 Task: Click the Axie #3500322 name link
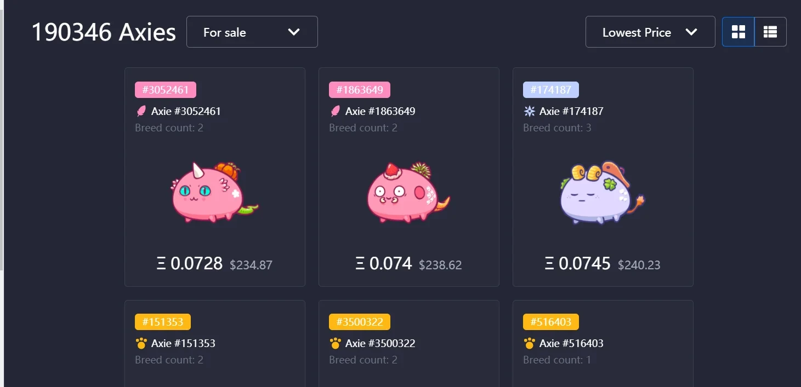(x=380, y=344)
